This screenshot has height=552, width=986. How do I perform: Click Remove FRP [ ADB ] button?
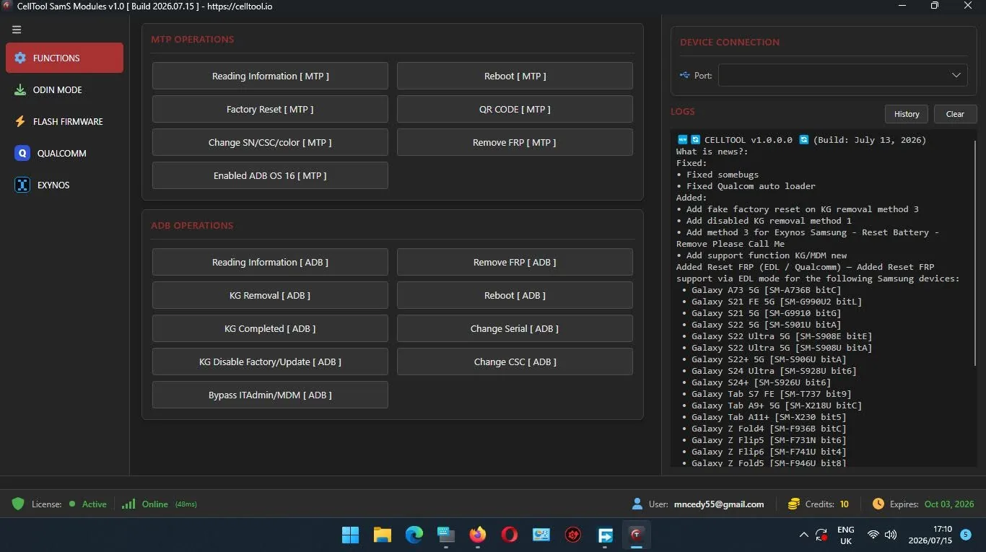tap(515, 262)
